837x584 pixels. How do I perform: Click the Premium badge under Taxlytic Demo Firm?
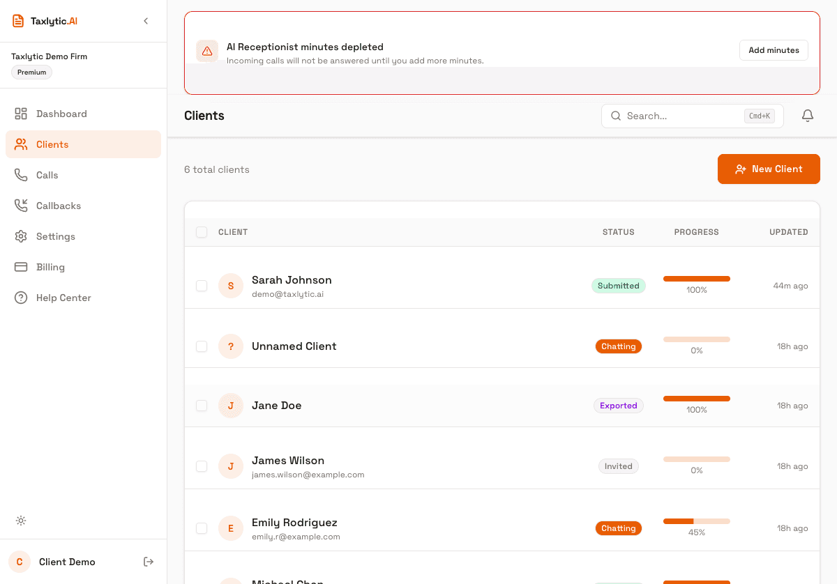click(x=31, y=72)
